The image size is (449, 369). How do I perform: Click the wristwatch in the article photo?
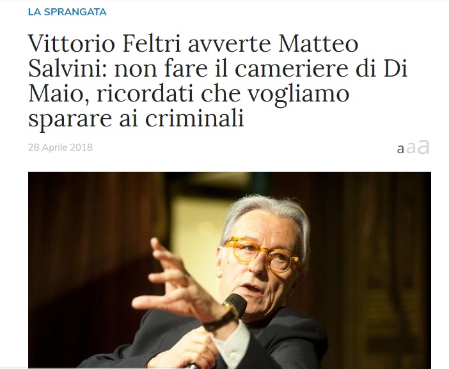(x=221, y=320)
